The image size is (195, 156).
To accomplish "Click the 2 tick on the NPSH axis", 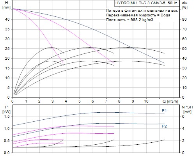I will pyautogui.click(x=183, y=141).
